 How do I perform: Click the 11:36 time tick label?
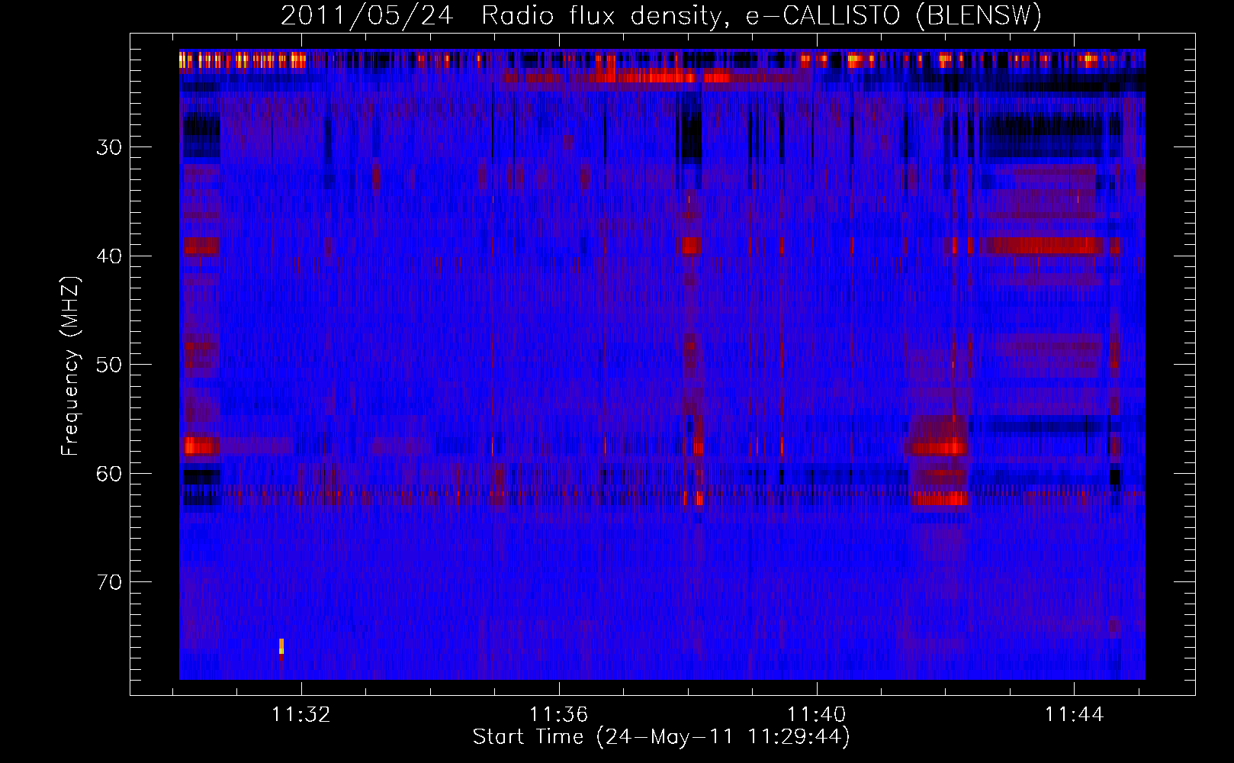click(x=559, y=715)
